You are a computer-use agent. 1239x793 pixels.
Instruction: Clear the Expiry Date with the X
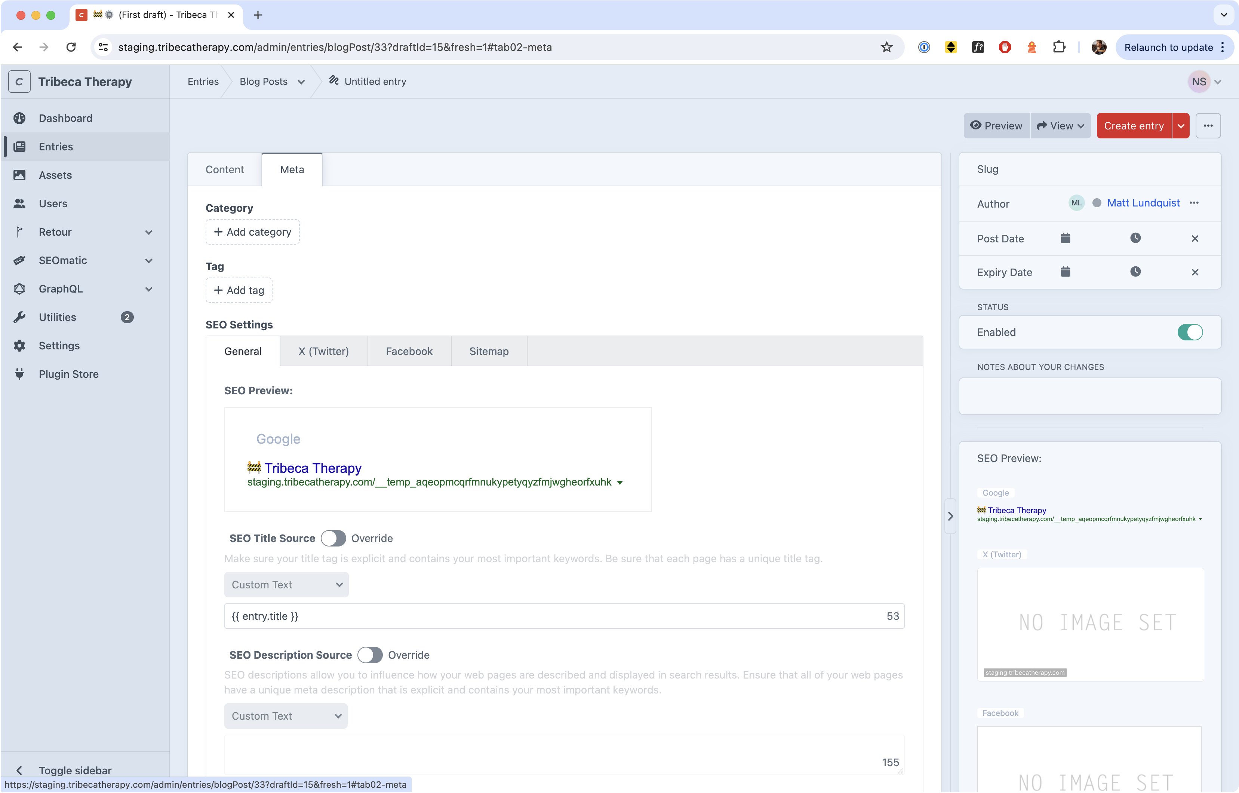pyautogui.click(x=1195, y=272)
